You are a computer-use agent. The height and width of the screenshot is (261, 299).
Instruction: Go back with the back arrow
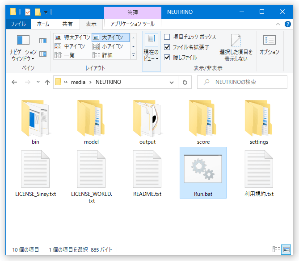[14, 82]
